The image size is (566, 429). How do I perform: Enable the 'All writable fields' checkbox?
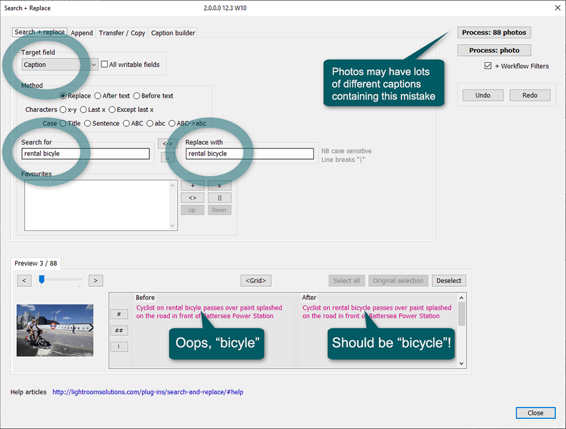(x=105, y=64)
